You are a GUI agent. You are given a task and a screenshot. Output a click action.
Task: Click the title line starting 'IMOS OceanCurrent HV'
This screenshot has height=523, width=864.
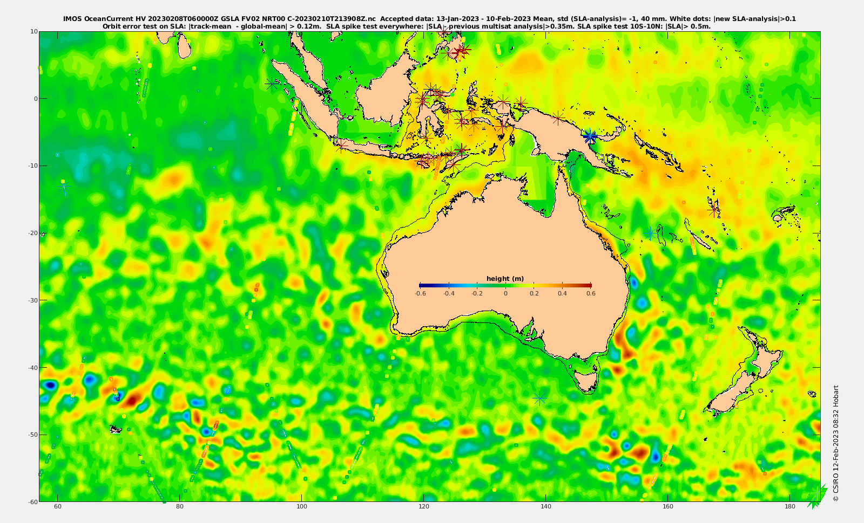(x=429, y=19)
